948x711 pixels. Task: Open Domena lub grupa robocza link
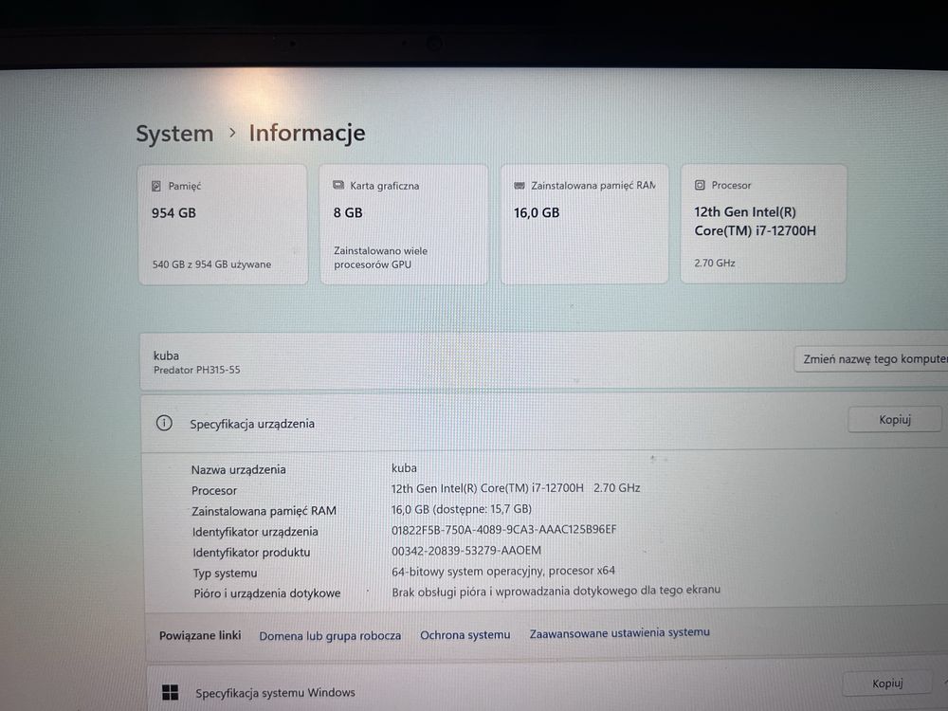click(x=330, y=636)
